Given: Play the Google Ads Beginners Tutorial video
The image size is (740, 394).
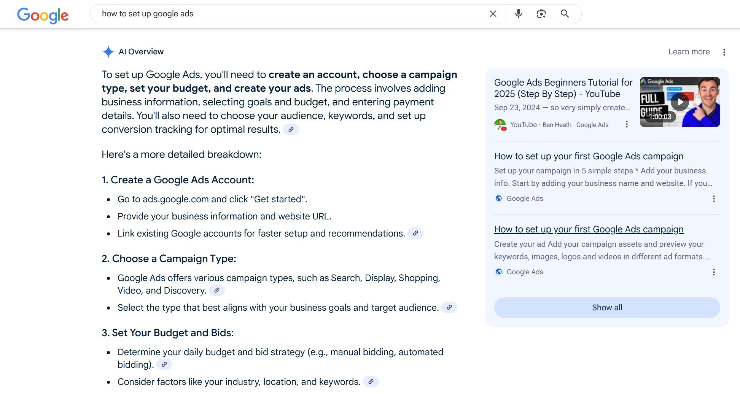Looking at the screenshot, I should pyautogui.click(x=680, y=102).
